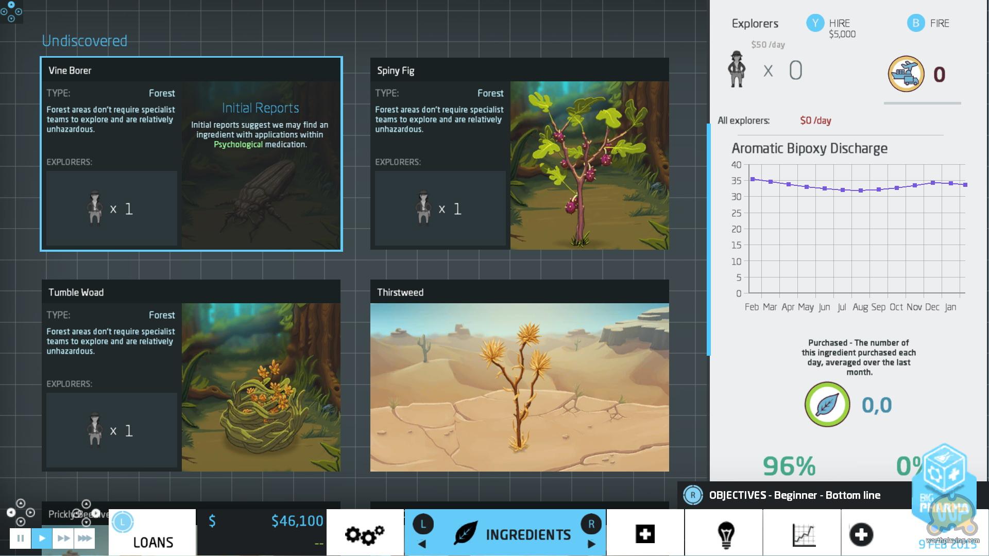Image resolution: width=989 pixels, height=556 pixels.
Task: Click the Spiny Fig plant image
Action: point(589,165)
